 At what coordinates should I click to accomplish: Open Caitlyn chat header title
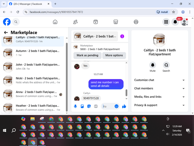pyautogui.click(x=95, y=36)
